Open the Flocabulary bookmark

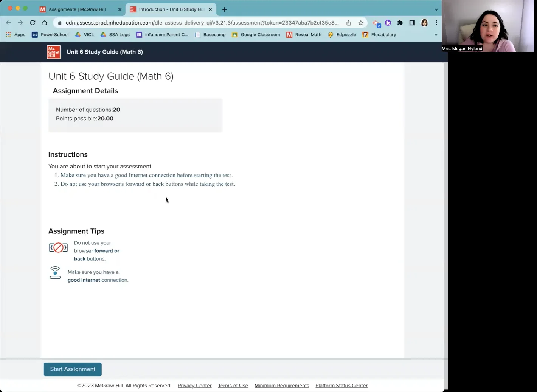point(379,35)
